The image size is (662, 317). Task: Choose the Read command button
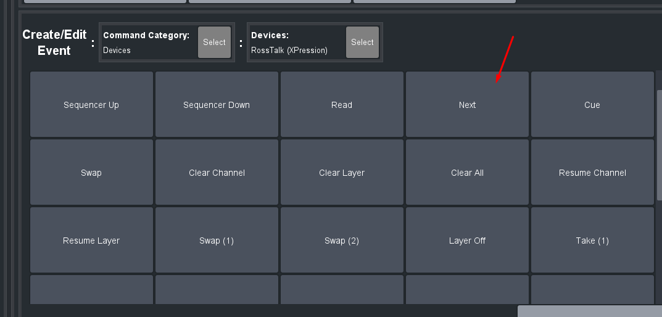pyautogui.click(x=342, y=105)
